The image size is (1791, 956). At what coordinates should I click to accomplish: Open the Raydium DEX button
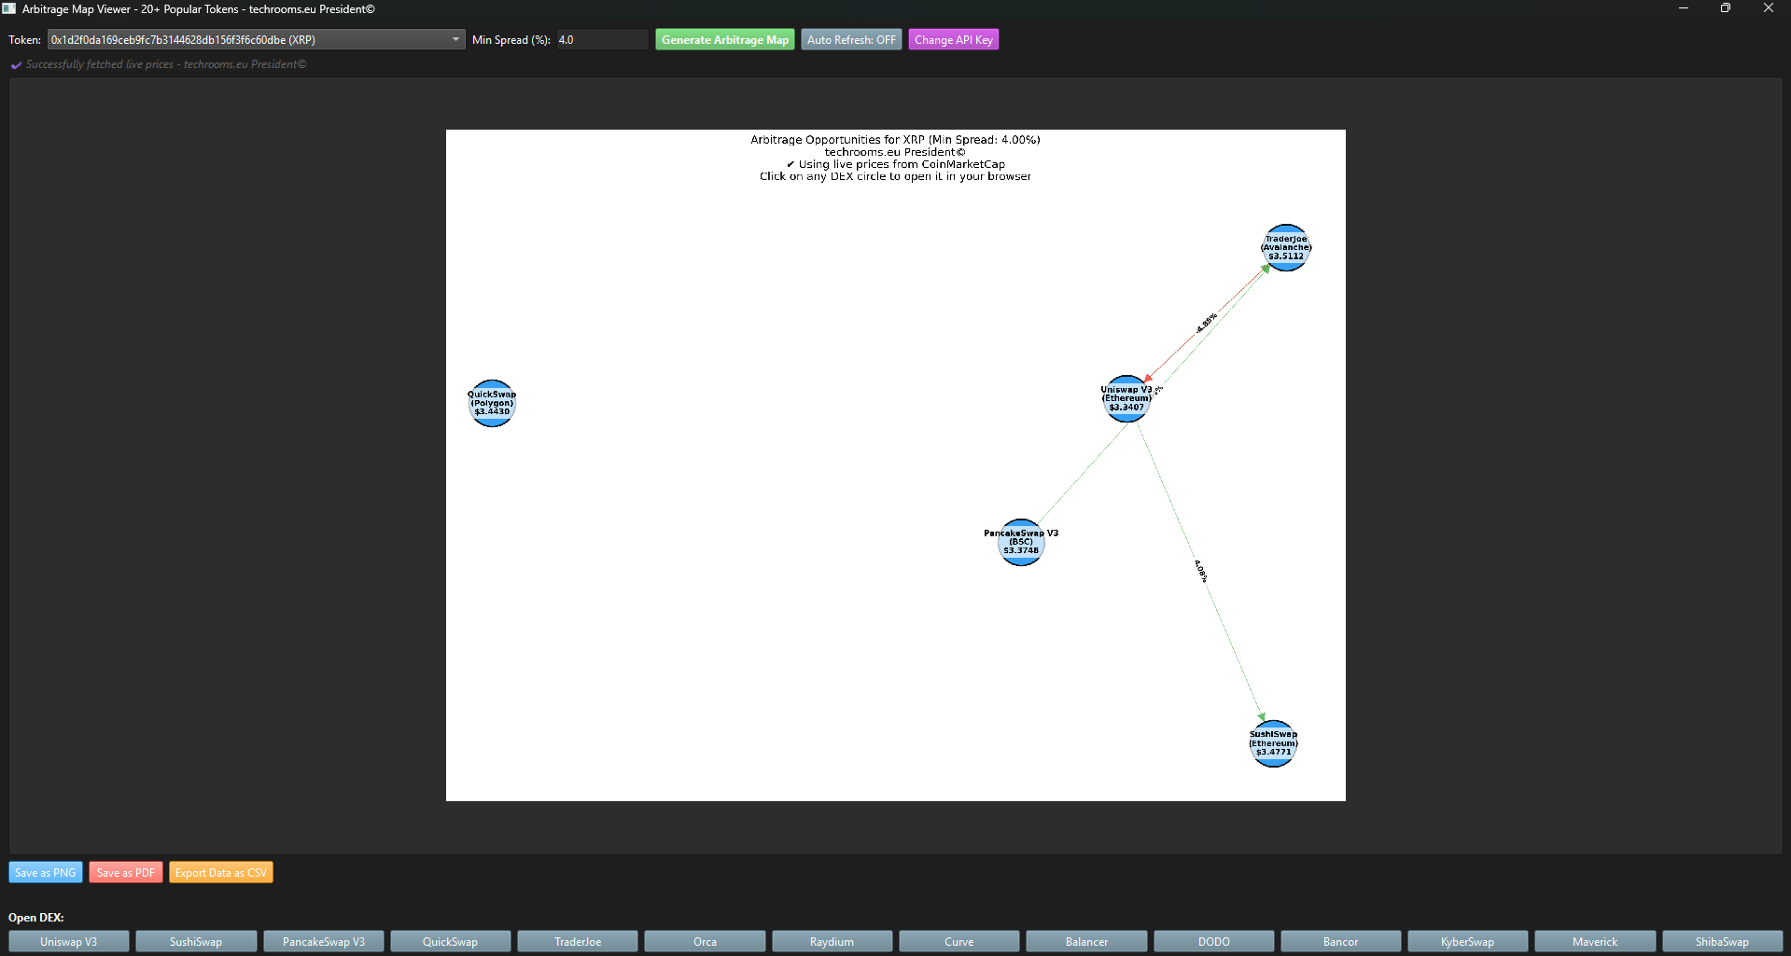tap(832, 942)
